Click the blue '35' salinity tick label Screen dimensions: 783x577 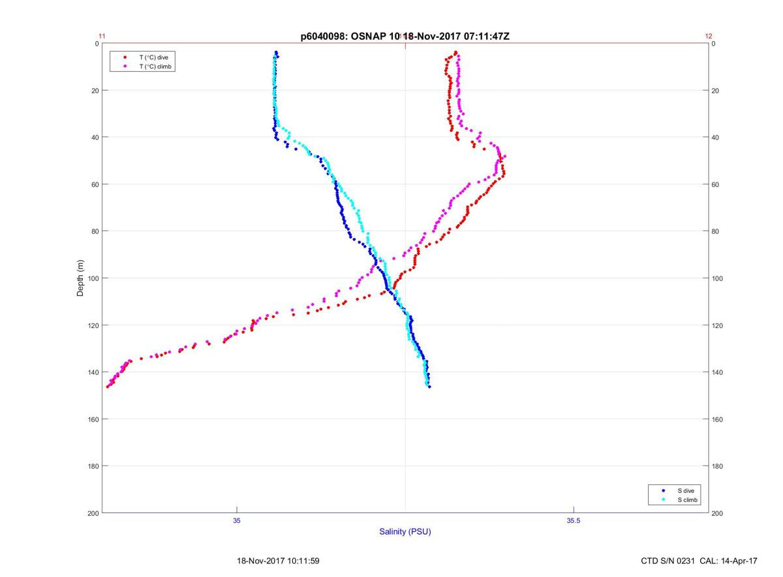(237, 520)
